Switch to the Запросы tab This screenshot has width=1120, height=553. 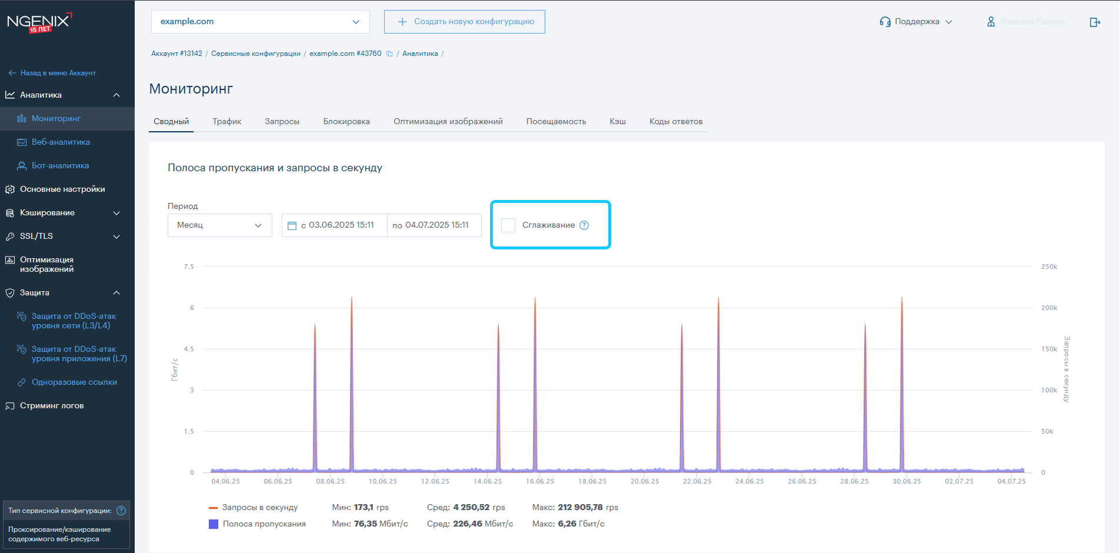(x=282, y=122)
